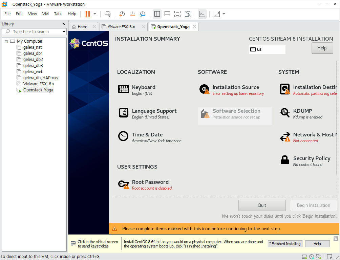Click the Begin Installation button
This screenshot has height=260, width=340.
point(313,205)
